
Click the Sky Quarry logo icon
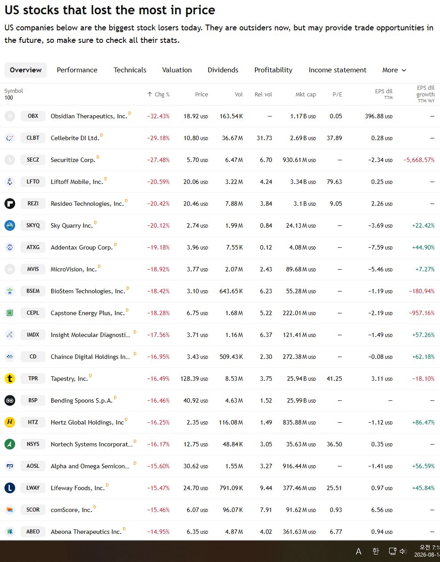[x=10, y=225]
